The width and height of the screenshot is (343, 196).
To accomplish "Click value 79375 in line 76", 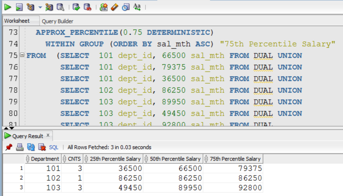I will [x=174, y=67].
